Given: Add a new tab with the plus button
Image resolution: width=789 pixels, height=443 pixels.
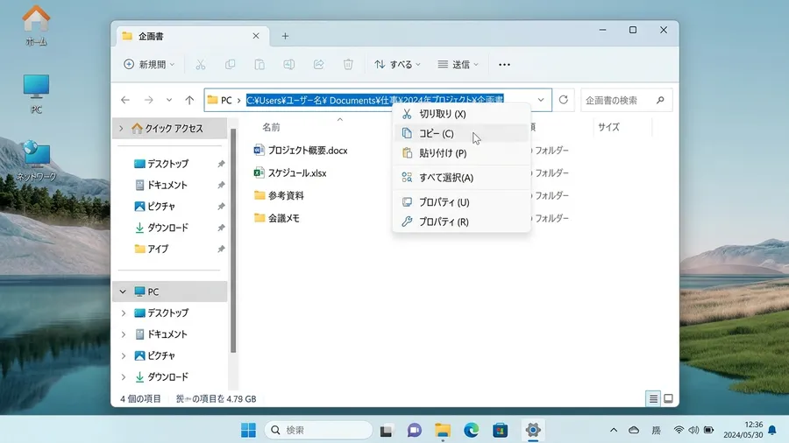Looking at the screenshot, I should click(x=285, y=36).
